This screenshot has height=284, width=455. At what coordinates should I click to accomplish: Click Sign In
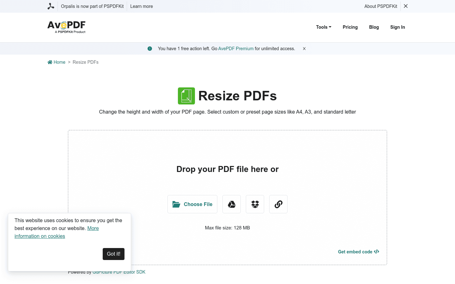coord(397,27)
